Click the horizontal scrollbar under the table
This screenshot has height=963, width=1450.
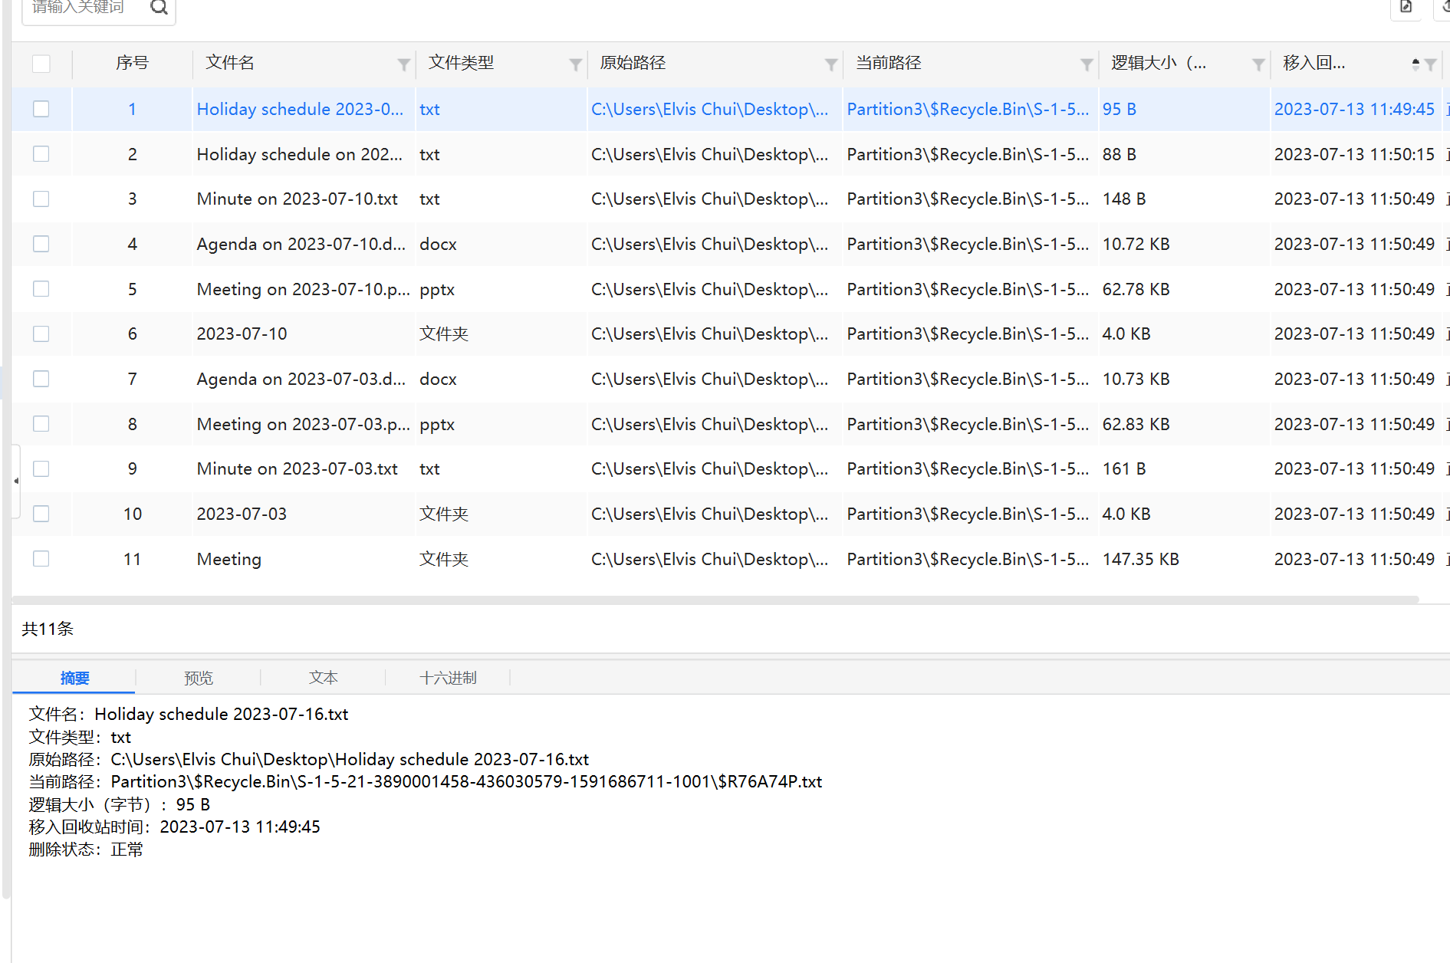(715, 600)
